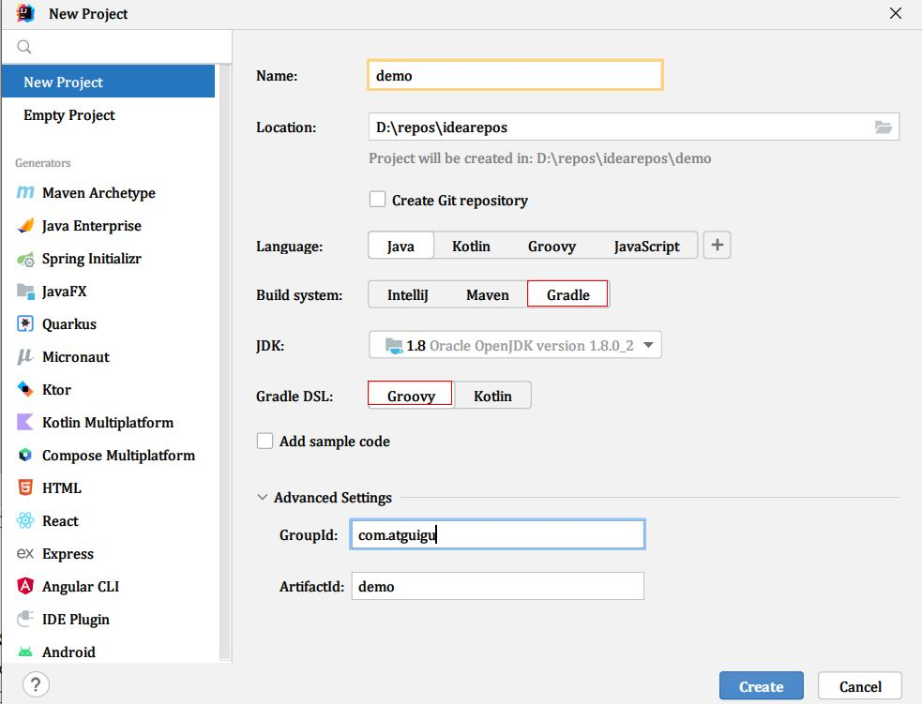Click the Kotlin Multiplatform icon
The image size is (922, 704).
tap(24, 422)
